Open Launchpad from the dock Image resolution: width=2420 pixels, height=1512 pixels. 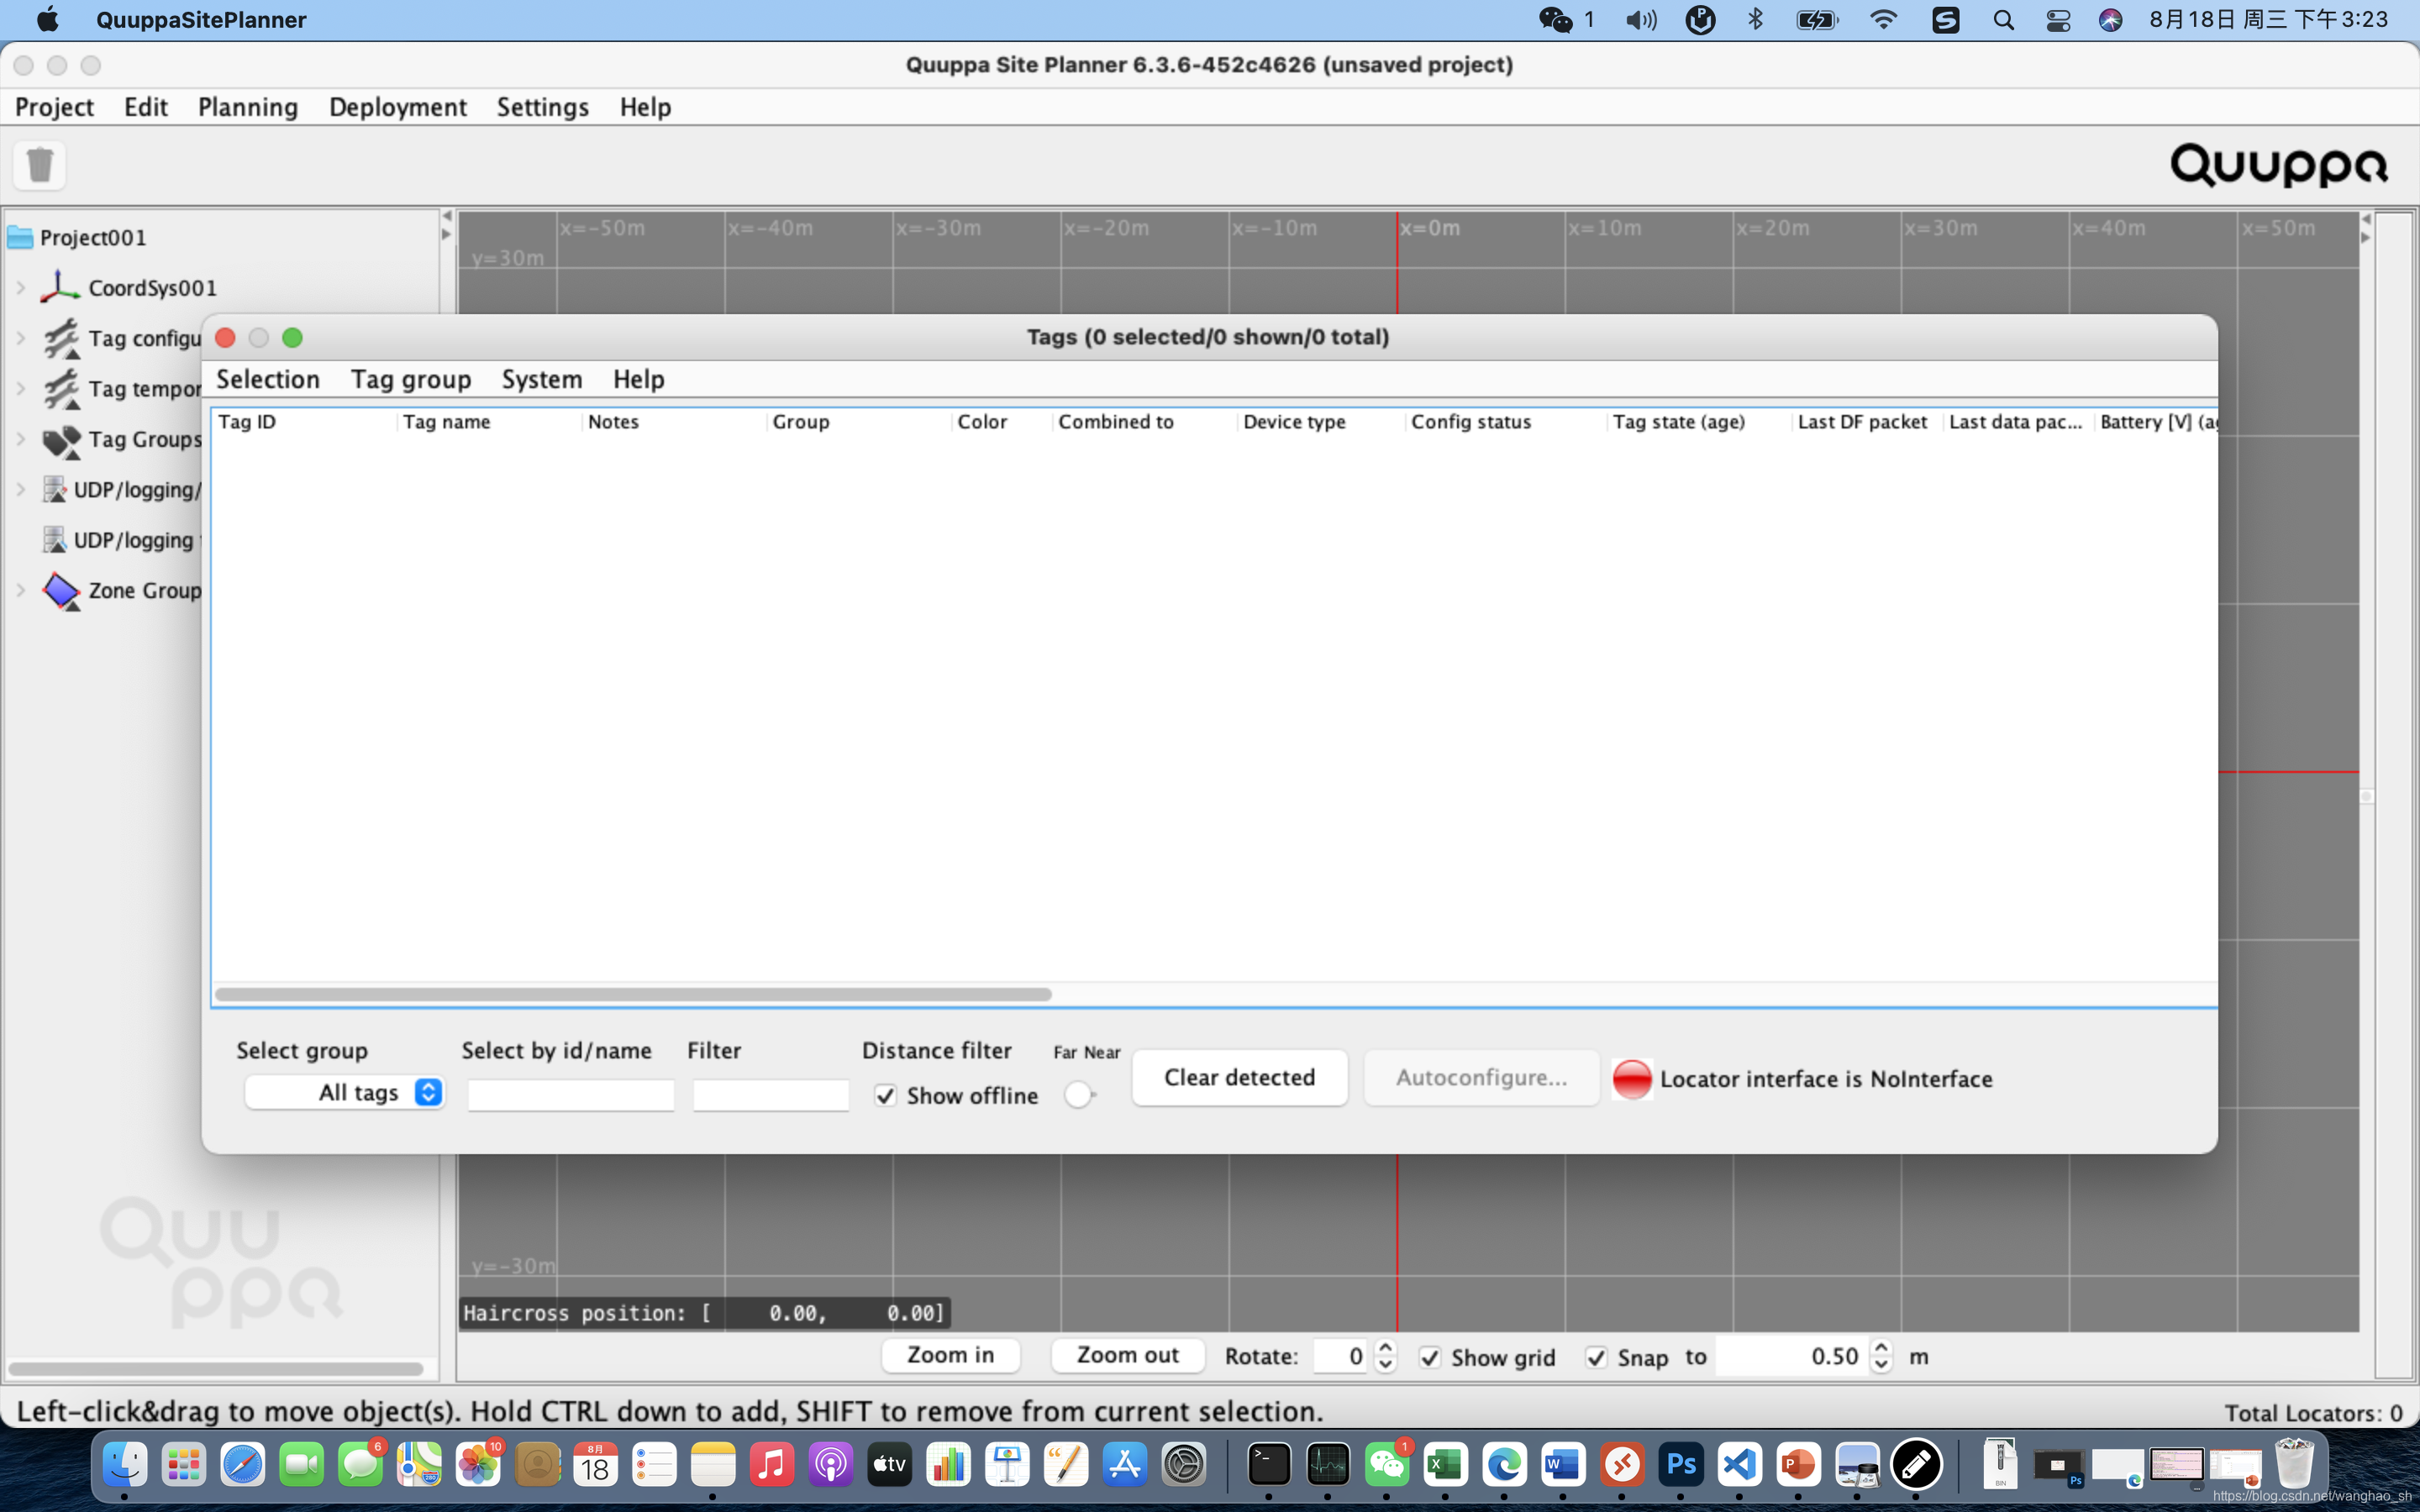(184, 1466)
